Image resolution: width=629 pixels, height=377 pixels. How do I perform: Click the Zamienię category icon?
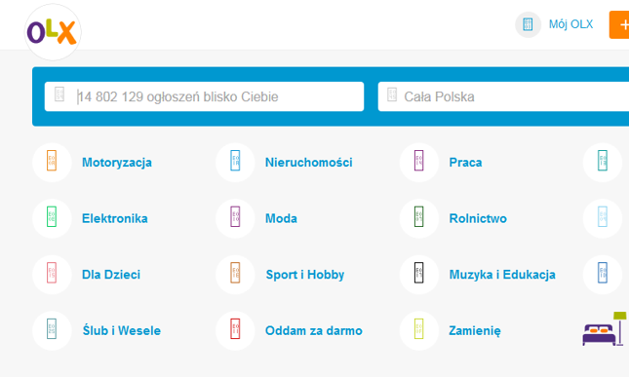[x=418, y=330]
